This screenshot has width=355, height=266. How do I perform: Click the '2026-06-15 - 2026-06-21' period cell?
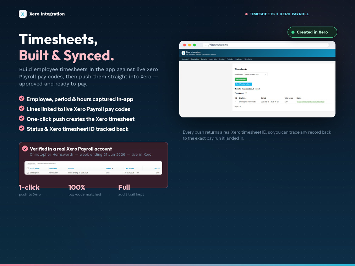click(270, 102)
